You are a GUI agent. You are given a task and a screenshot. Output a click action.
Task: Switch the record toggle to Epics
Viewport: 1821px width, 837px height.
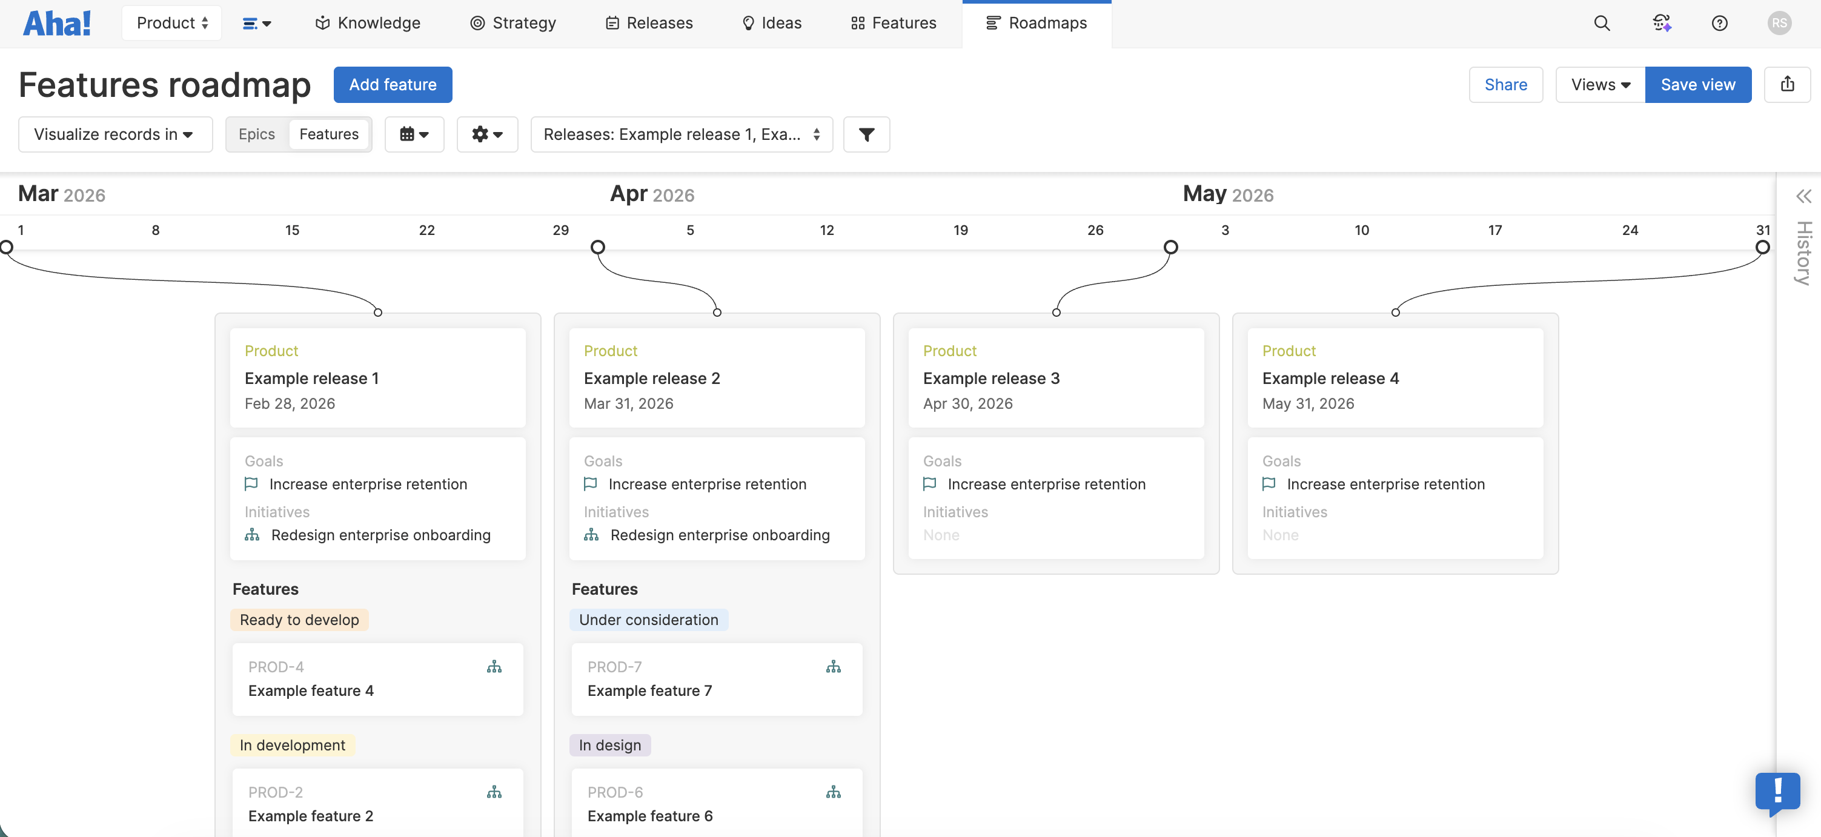point(257,134)
